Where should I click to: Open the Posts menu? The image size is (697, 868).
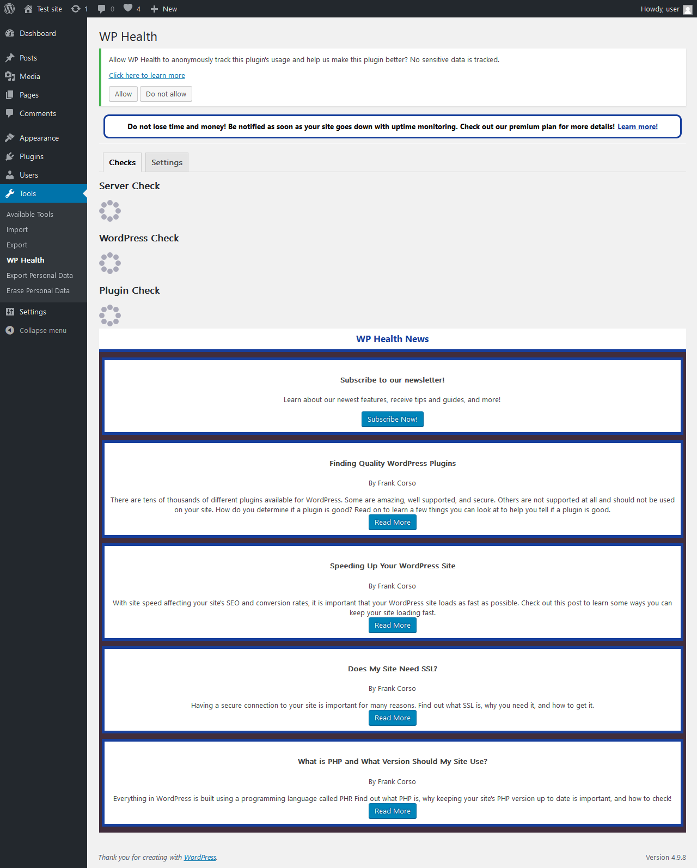(44, 58)
